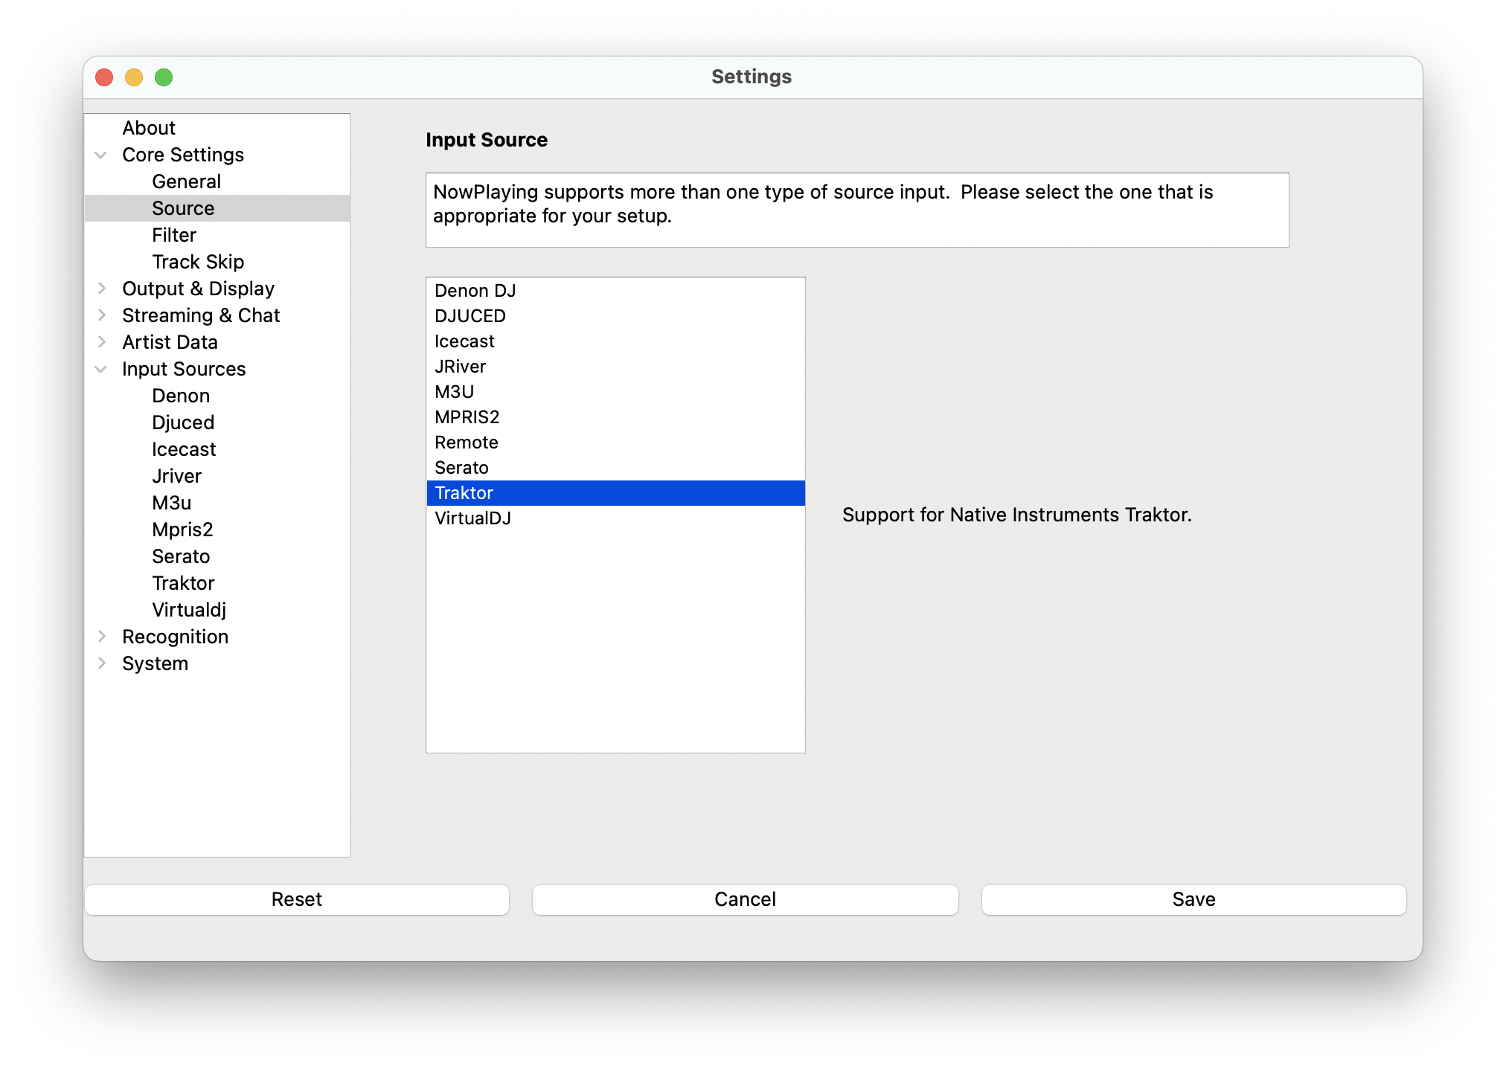
Task: Expand the Output & Display section
Action: (x=103, y=288)
